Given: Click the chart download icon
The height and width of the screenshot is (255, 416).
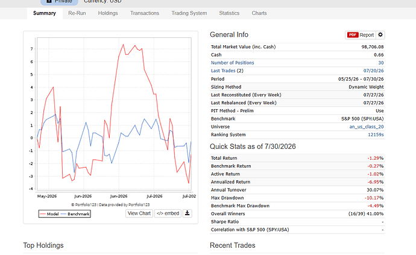Looking at the screenshot, I should point(187,213).
